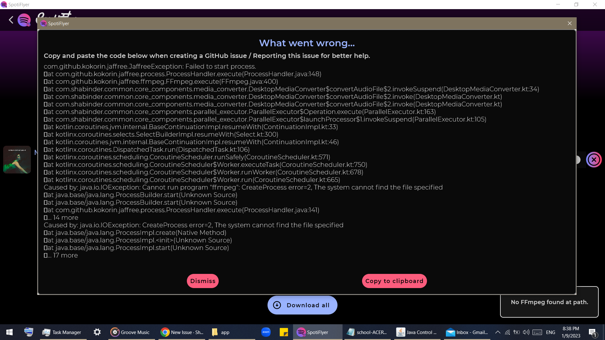605x340 pixels.
Task: Click the album art thumbnail on the left
Action: coord(17,160)
